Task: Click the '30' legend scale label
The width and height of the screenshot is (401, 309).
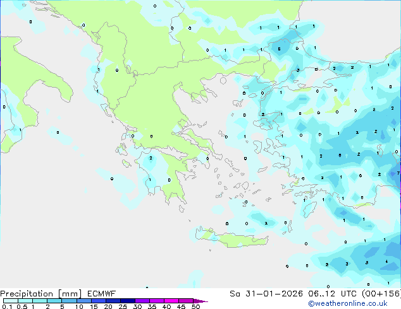Action: (x=137, y=306)
